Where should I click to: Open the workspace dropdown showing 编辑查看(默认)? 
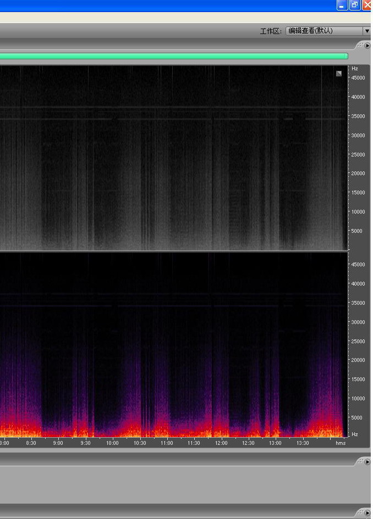click(327, 31)
